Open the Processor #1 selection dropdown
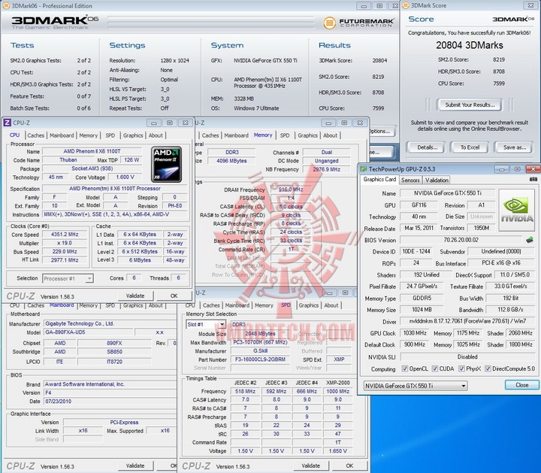The image size is (541, 473). [68, 278]
